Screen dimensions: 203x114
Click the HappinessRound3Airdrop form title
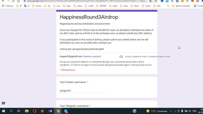coord(89,17)
